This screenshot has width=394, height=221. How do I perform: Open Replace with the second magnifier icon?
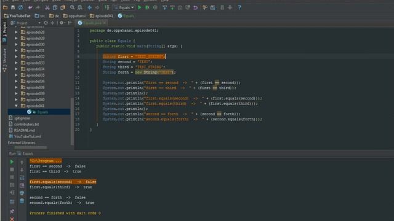tap(80, 7)
